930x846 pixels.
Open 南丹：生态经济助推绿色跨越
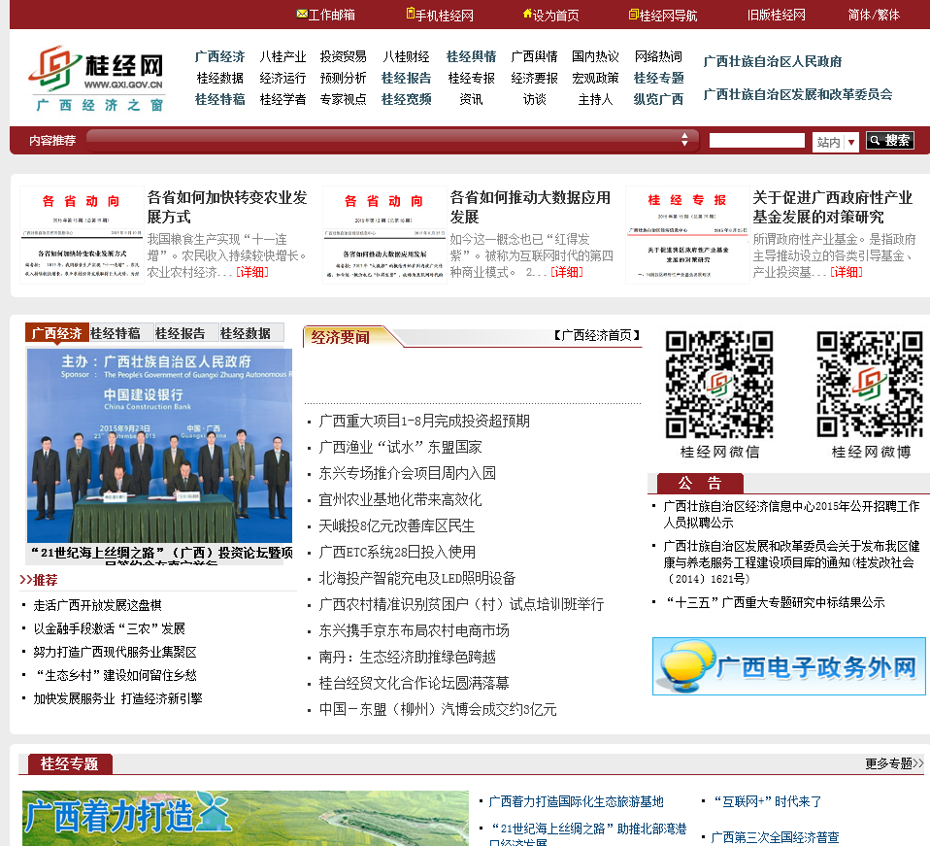tap(408, 657)
